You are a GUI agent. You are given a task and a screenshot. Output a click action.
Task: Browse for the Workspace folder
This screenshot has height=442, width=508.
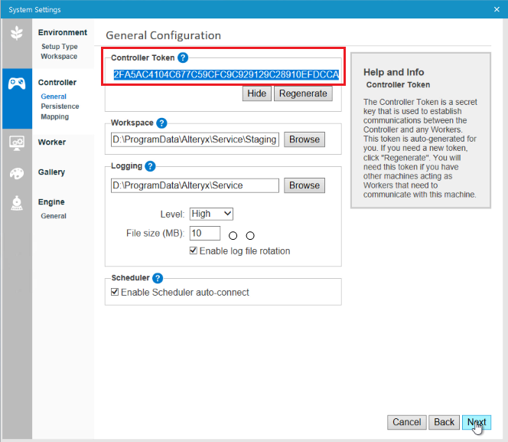[304, 139]
